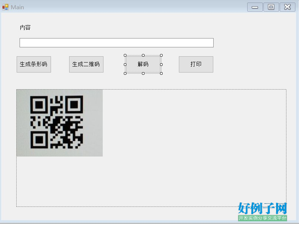Viewport: 299px width, 225px height.
Task: Select the 解码 button
Action: coord(143,64)
